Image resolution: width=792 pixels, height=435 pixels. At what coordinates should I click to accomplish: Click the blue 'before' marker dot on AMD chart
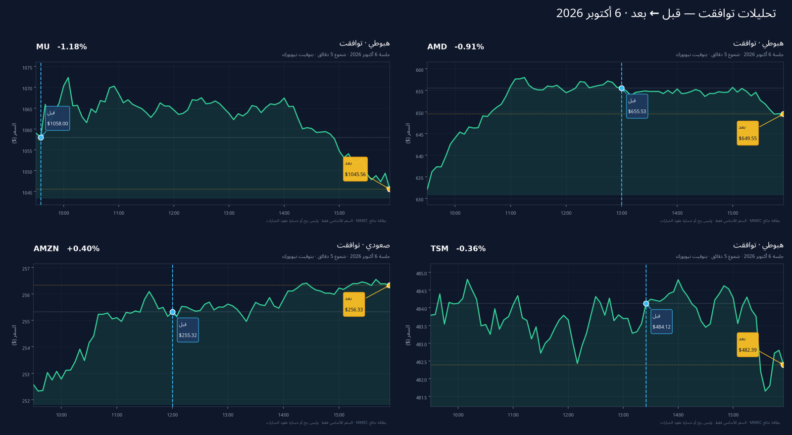[622, 89]
